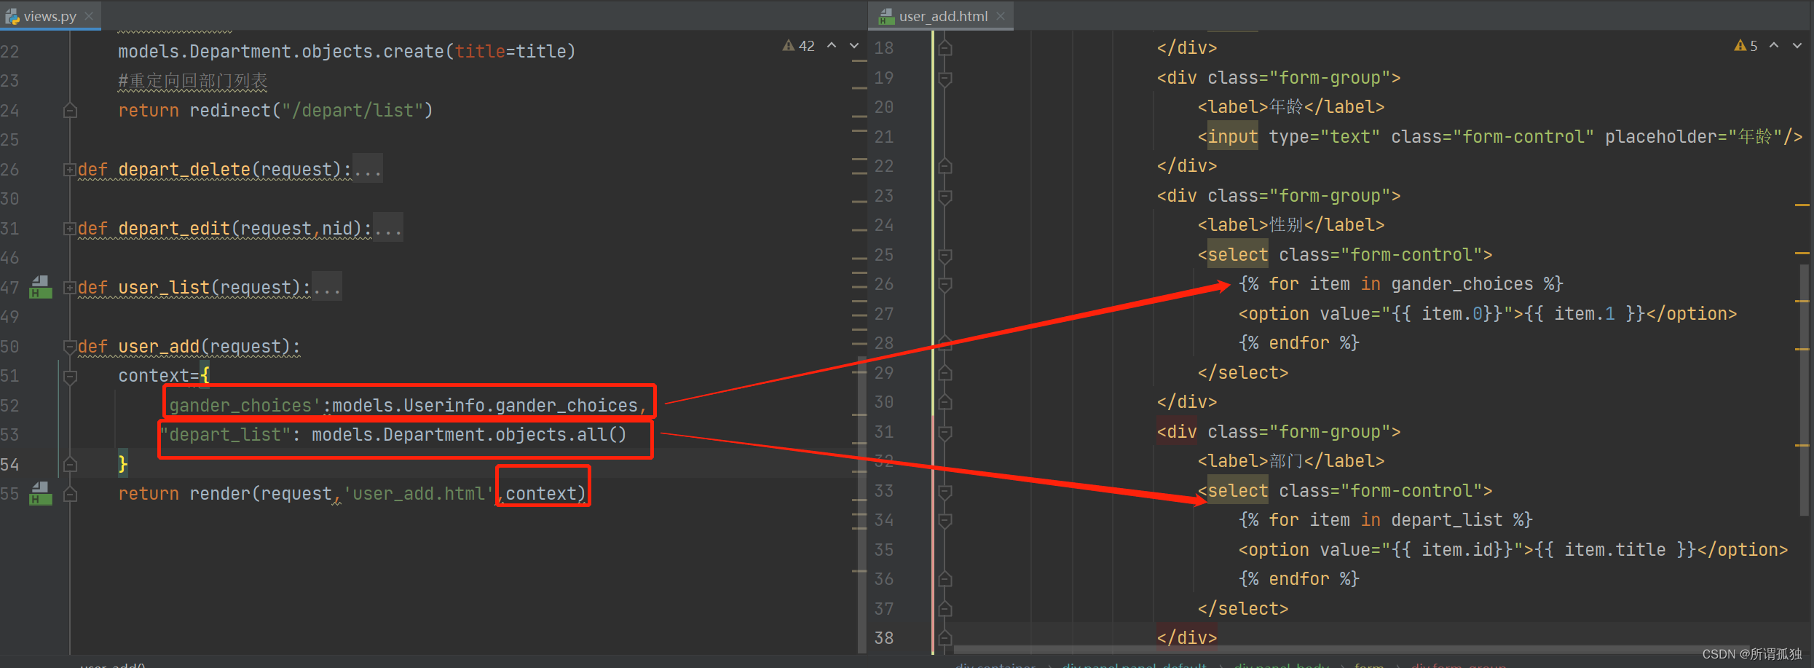Click {% for item in gander_choices %} line
1814x668 pixels.
click(1401, 284)
